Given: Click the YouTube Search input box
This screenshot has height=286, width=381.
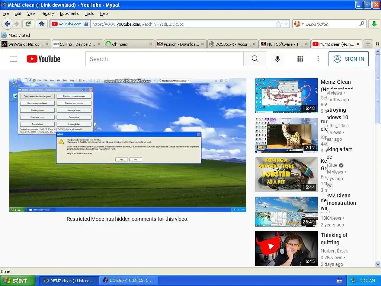Looking at the screenshot, I should click(164, 59).
